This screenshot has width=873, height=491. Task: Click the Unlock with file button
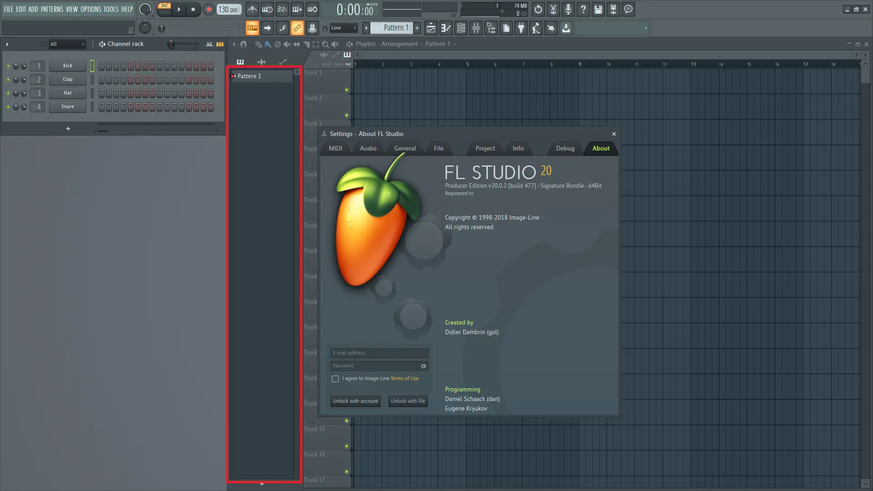[408, 401]
